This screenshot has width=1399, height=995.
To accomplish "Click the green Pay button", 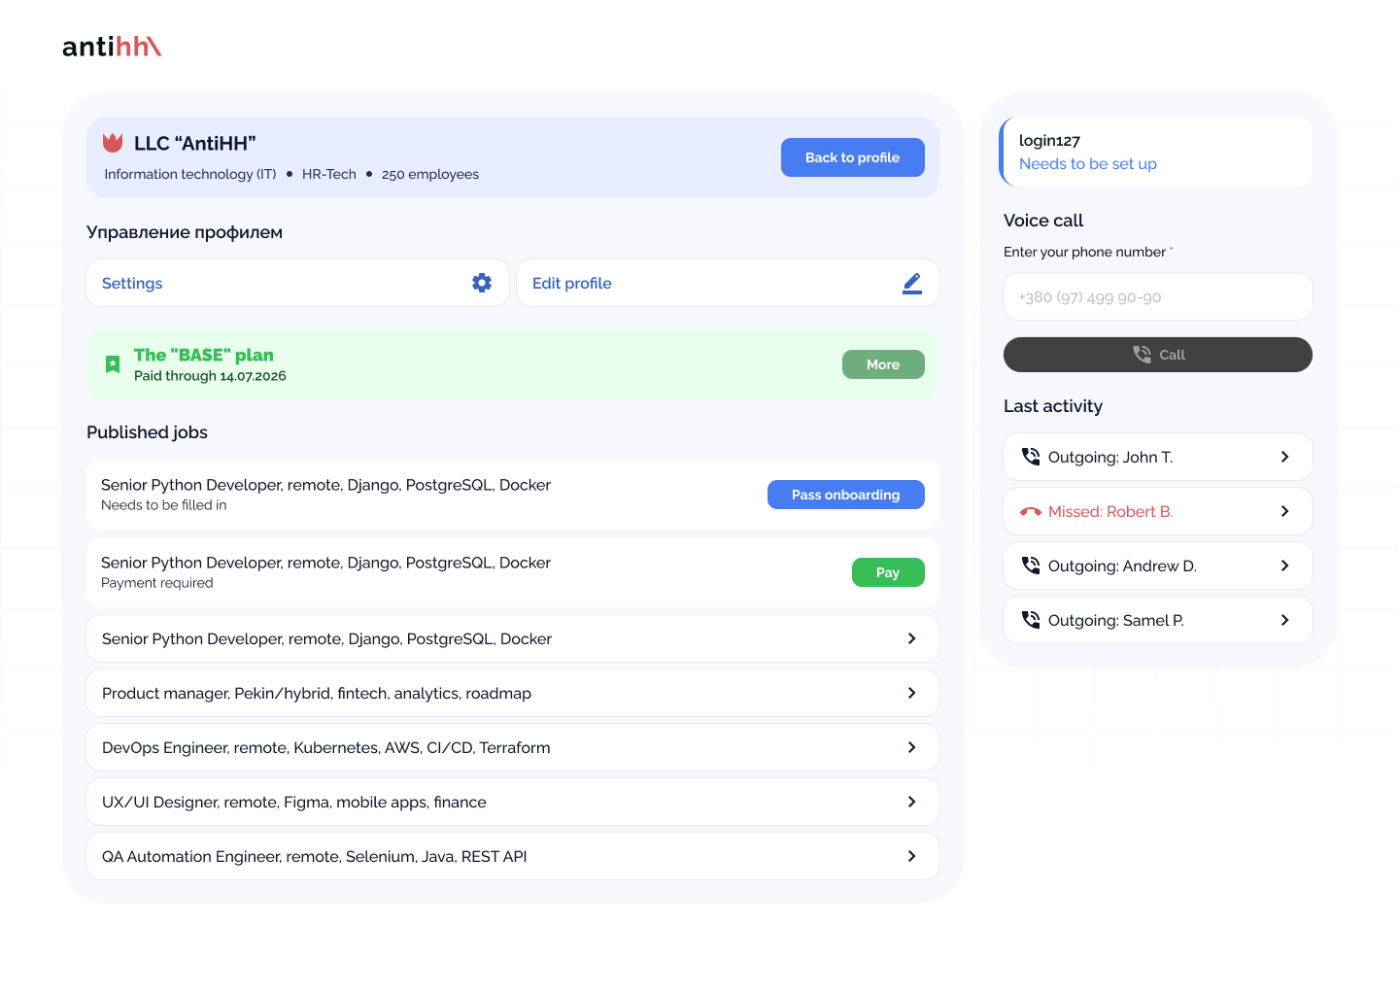I will click(888, 572).
